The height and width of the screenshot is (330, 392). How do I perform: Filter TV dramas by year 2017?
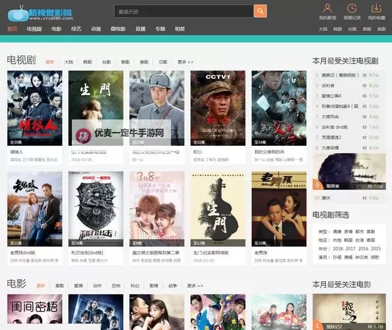pyautogui.click(x=350, y=249)
